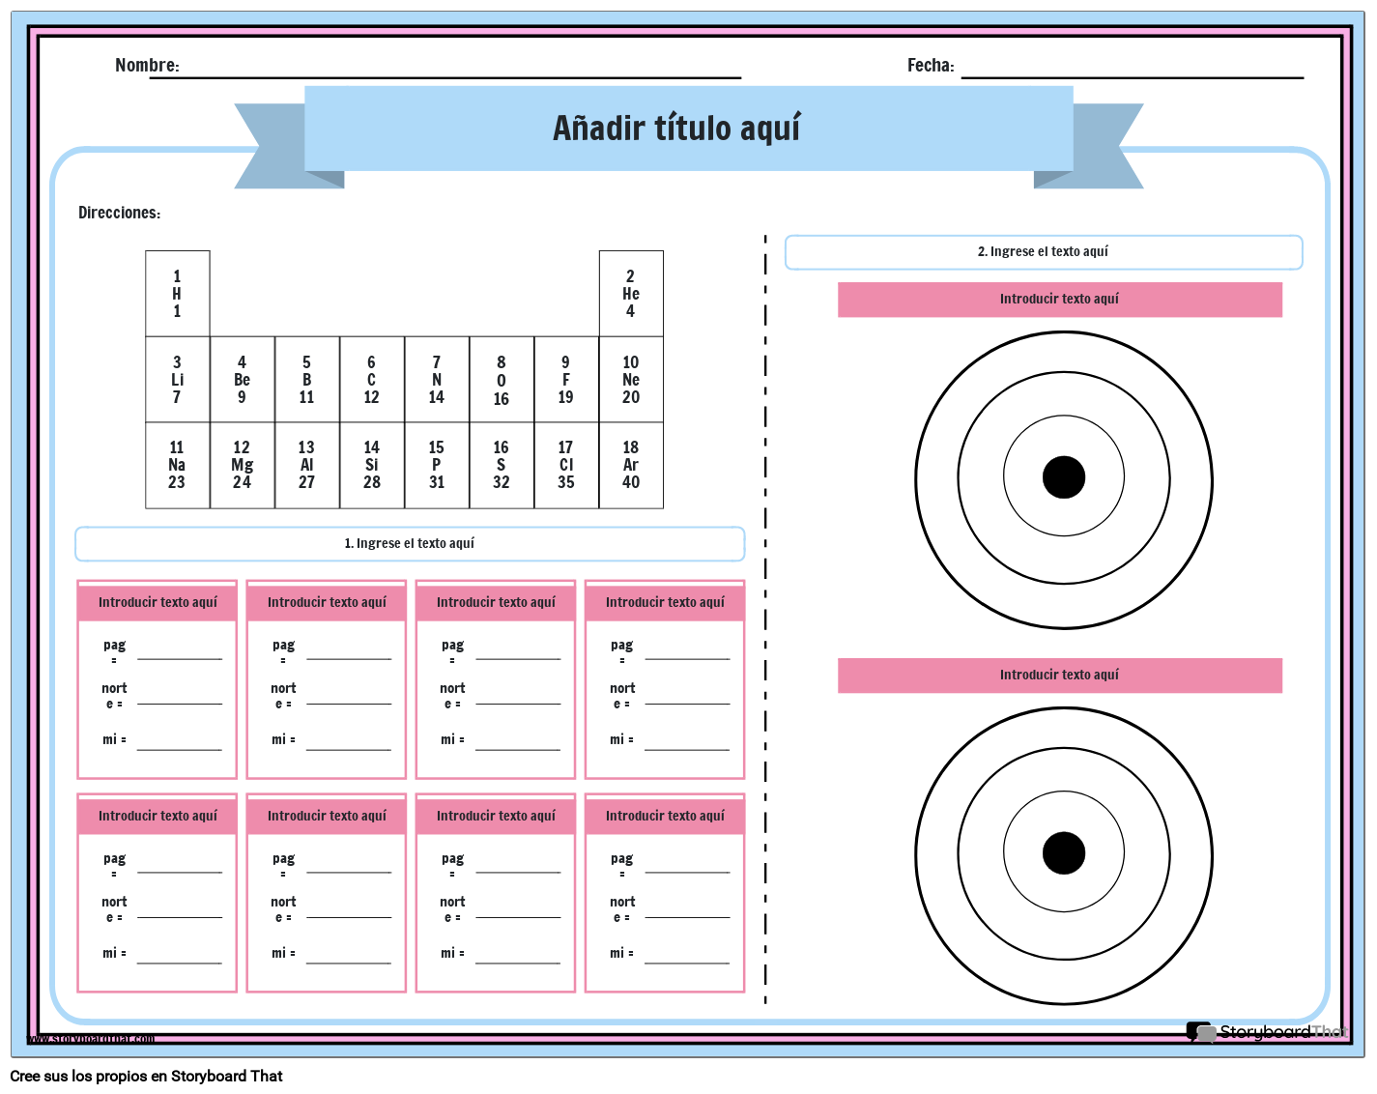
Task: Click the black nucleus of the first atom diagram
Action: tap(1064, 477)
